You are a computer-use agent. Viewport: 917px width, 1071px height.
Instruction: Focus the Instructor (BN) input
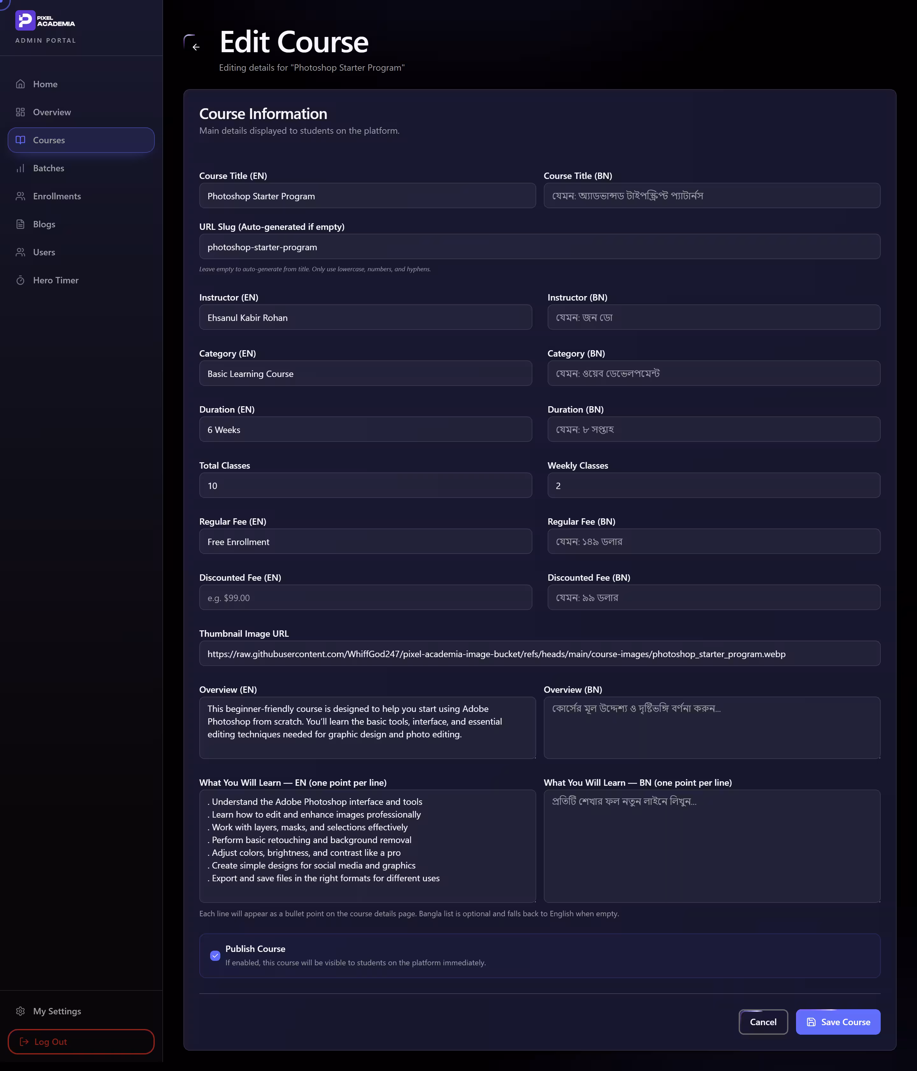(714, 317)
